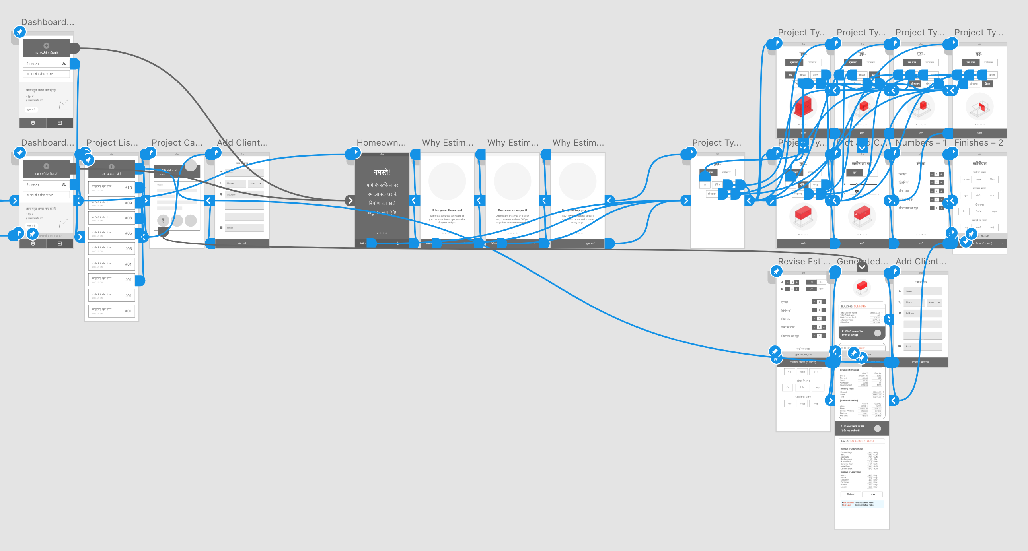The image size is (1028, 551).
Task: Click plus stepper in first row under A/B in Revise Estimate
Action: coord(824,302)
